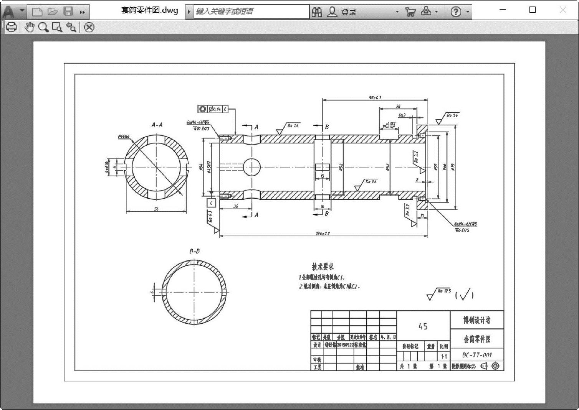Click the φ79 diameter dimension
579x410 pixels.
[453, 167]
